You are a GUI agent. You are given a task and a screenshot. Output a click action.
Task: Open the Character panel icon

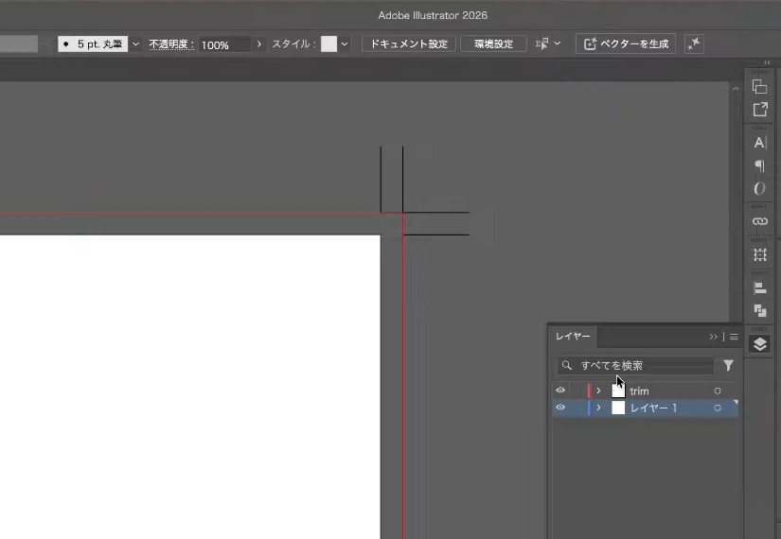(759, 143)
